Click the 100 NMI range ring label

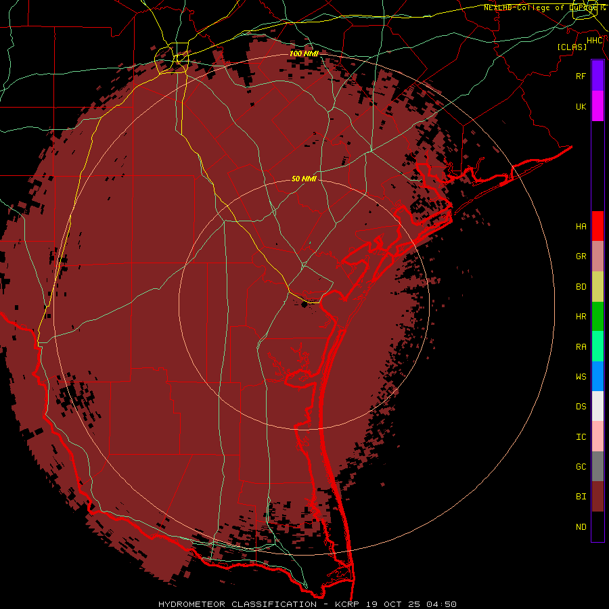coord(304,53)
